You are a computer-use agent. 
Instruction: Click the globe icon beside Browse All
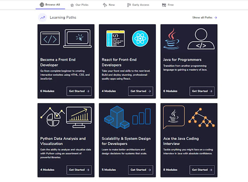[x=42, y=5]
